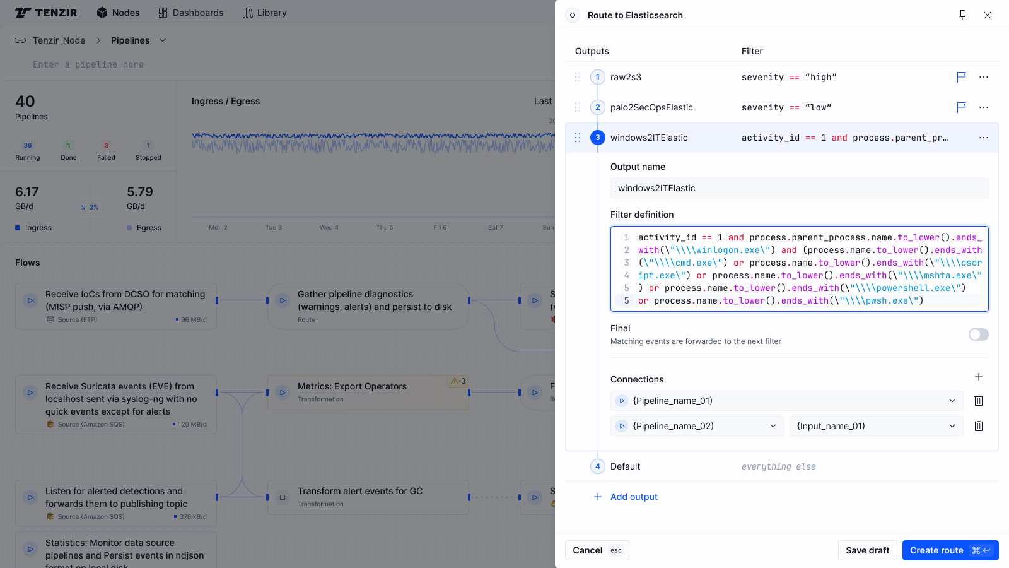Open the Dashboards menu
Viewport: 1009px width, 568px height.
tap(190, 13)
